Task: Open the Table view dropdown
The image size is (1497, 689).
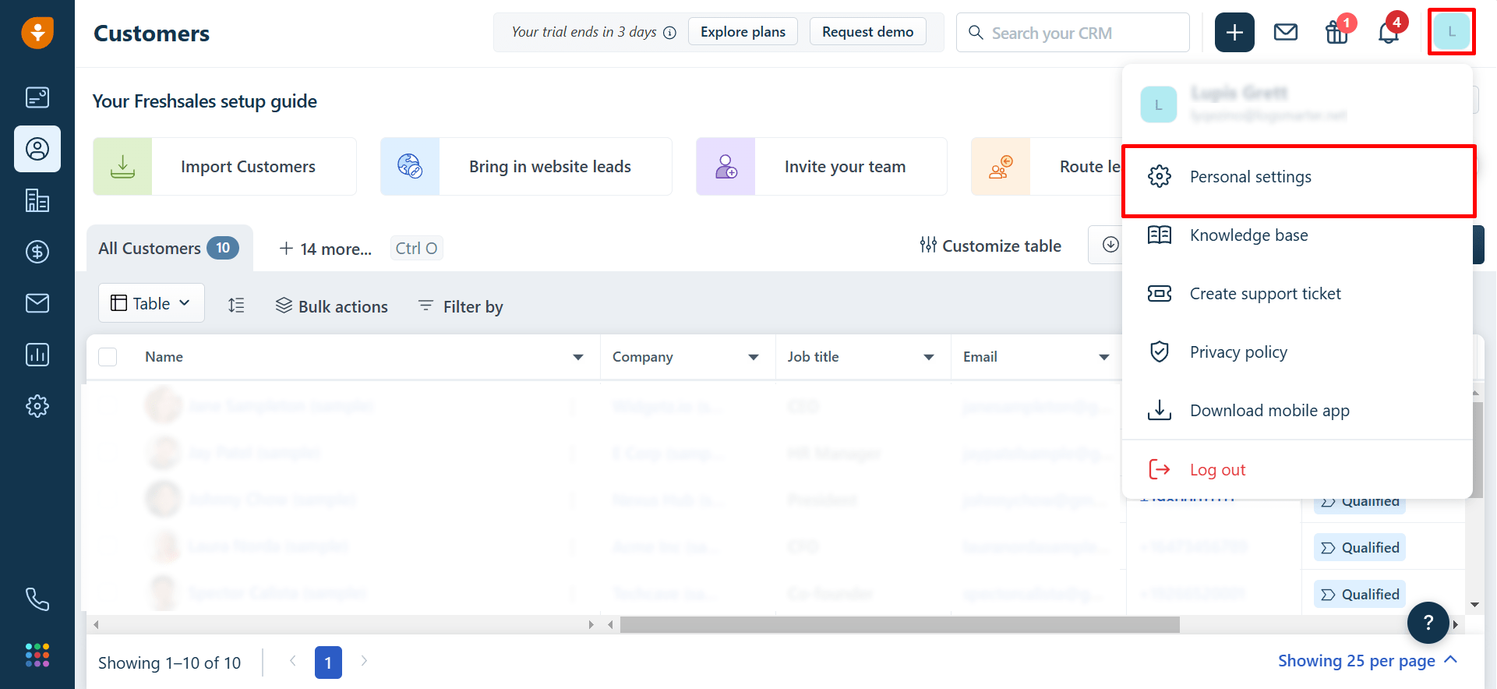Action: (x=151, y=303)
